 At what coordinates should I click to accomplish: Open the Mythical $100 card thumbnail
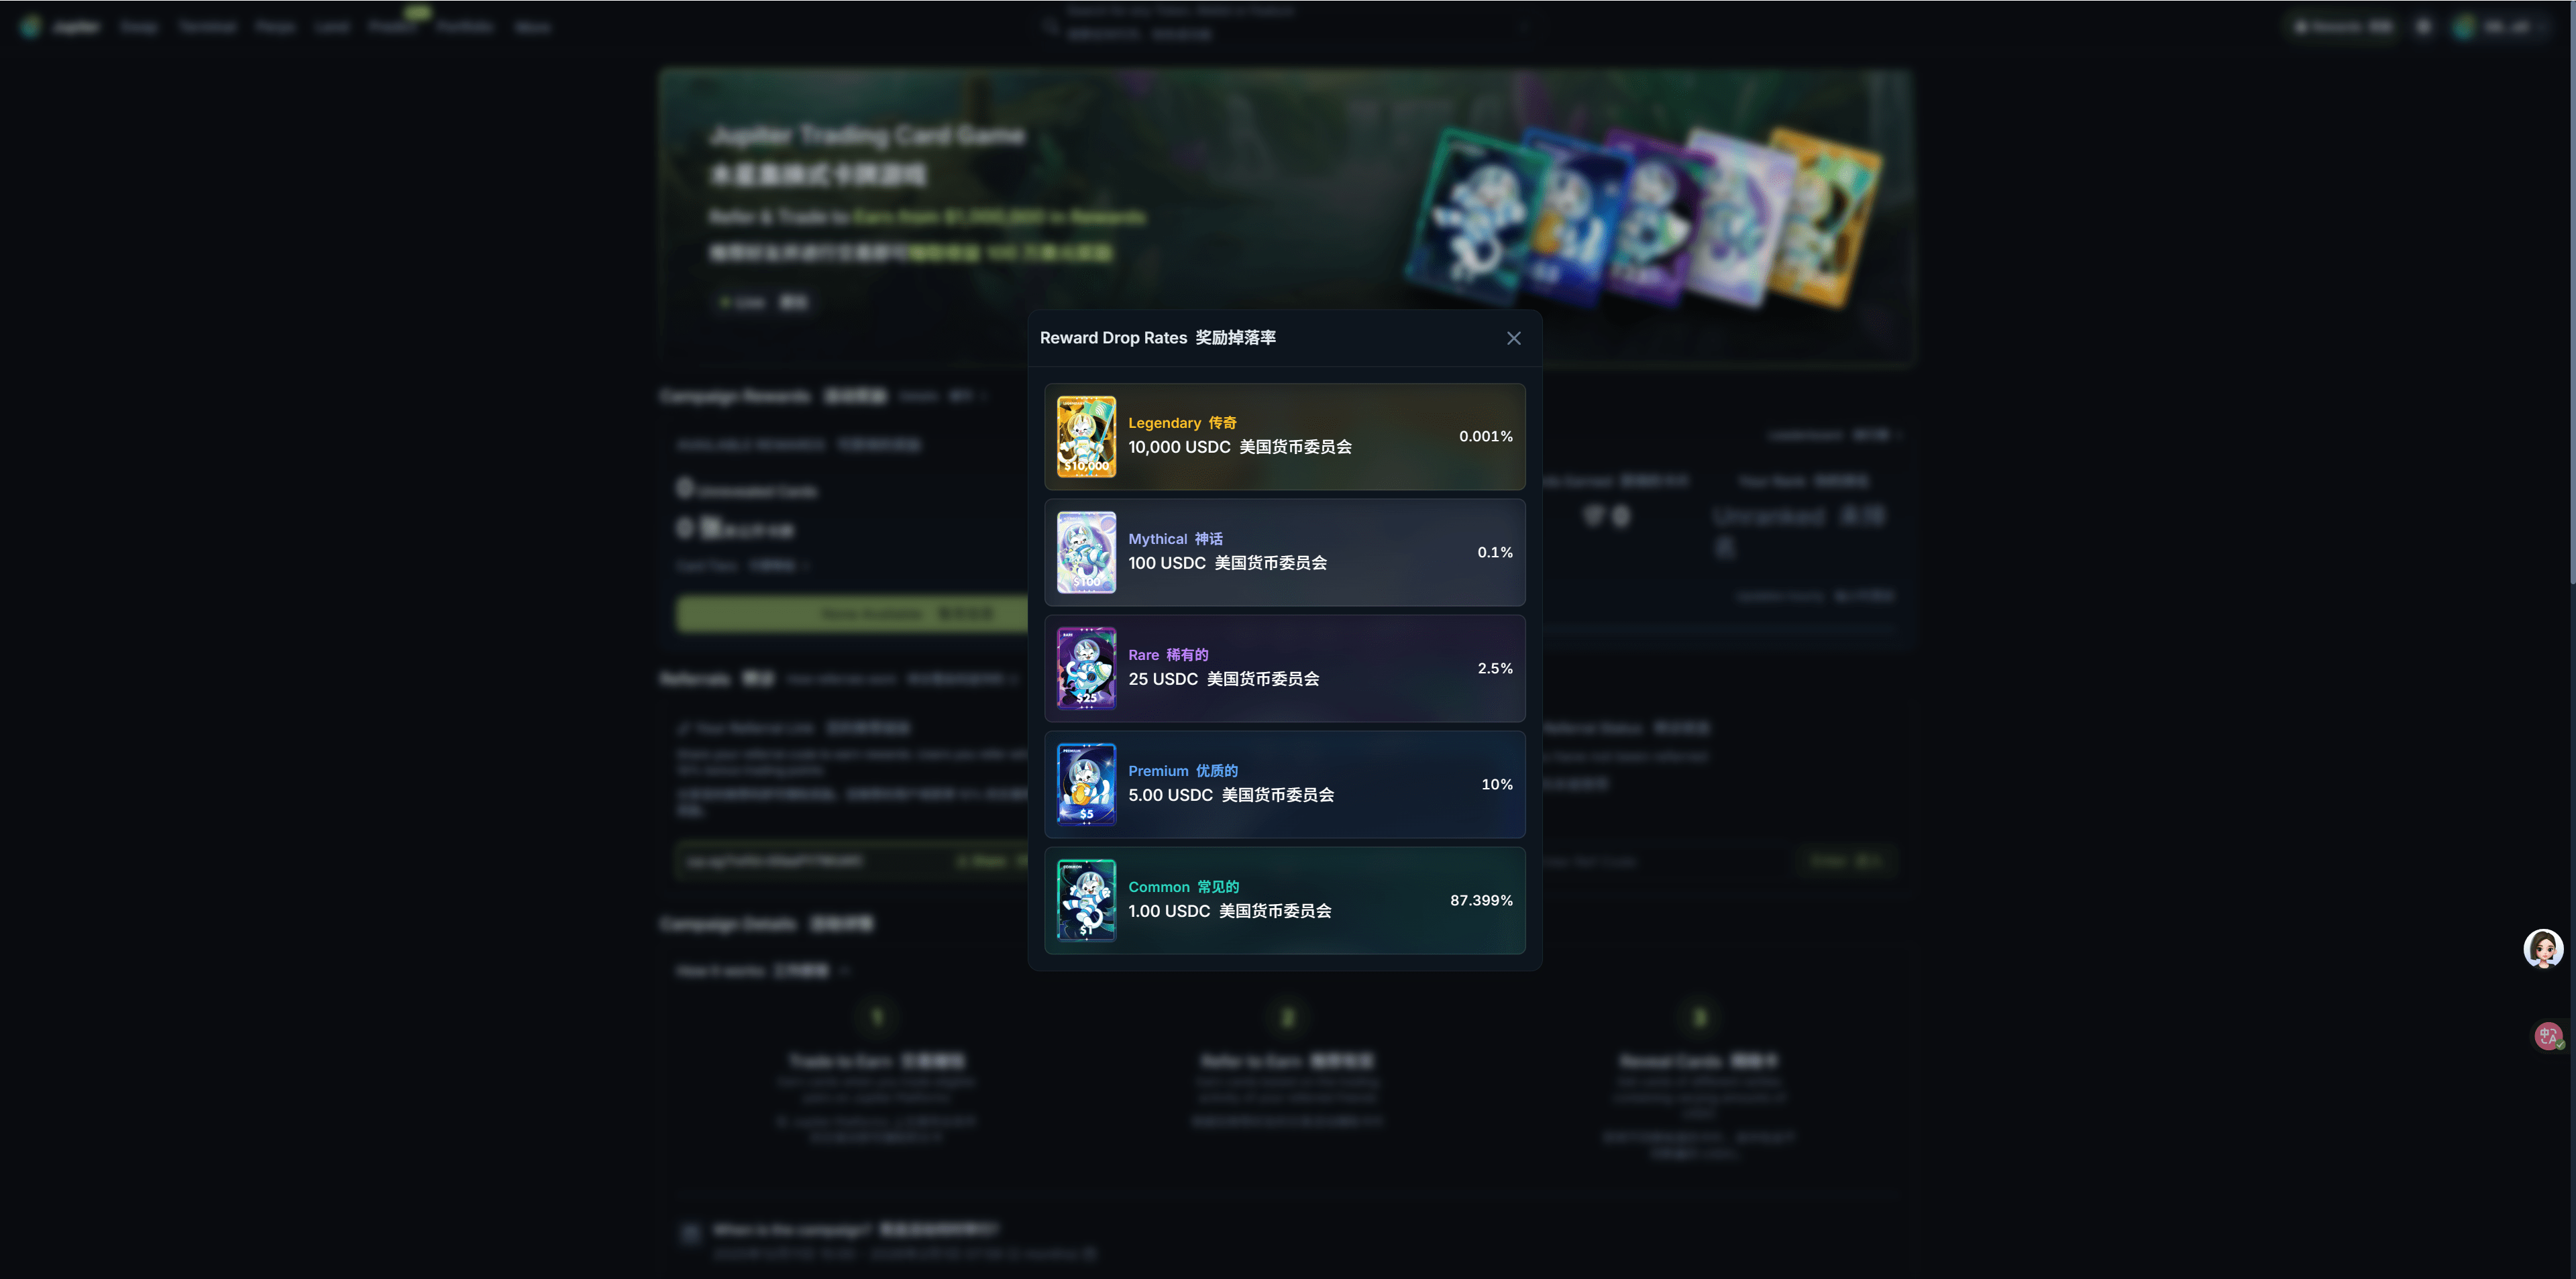1086,552
